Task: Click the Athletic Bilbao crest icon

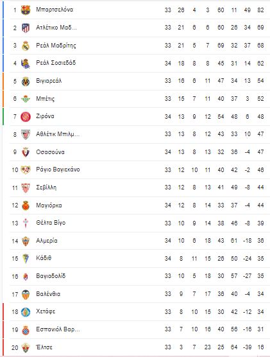Action: [26, 134]
